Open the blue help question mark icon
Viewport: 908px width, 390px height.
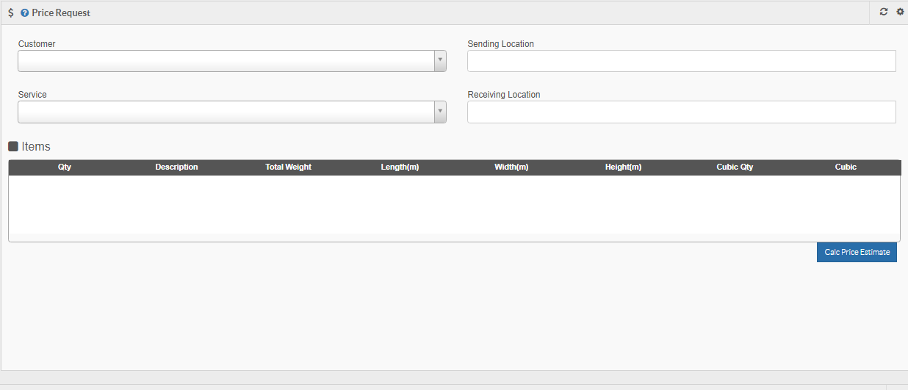pos(24,13)
